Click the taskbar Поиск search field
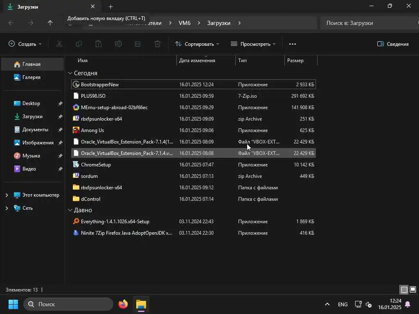Image resolution: width=419 pixels, height=314 pixels. click(68, 304)
